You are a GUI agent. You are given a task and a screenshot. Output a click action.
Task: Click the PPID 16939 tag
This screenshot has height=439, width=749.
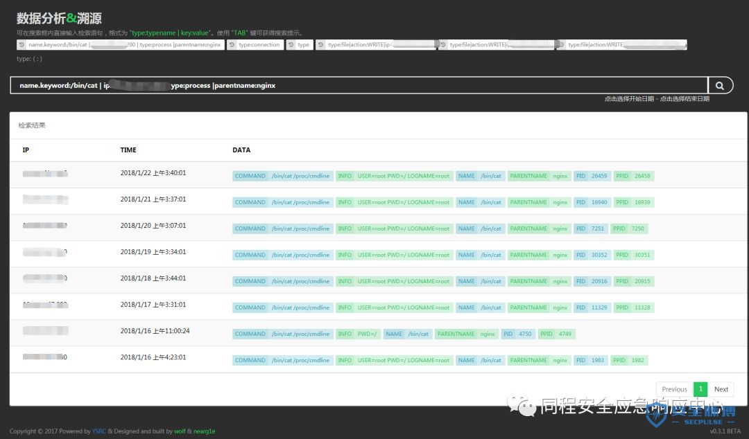[x=633, y=202]
